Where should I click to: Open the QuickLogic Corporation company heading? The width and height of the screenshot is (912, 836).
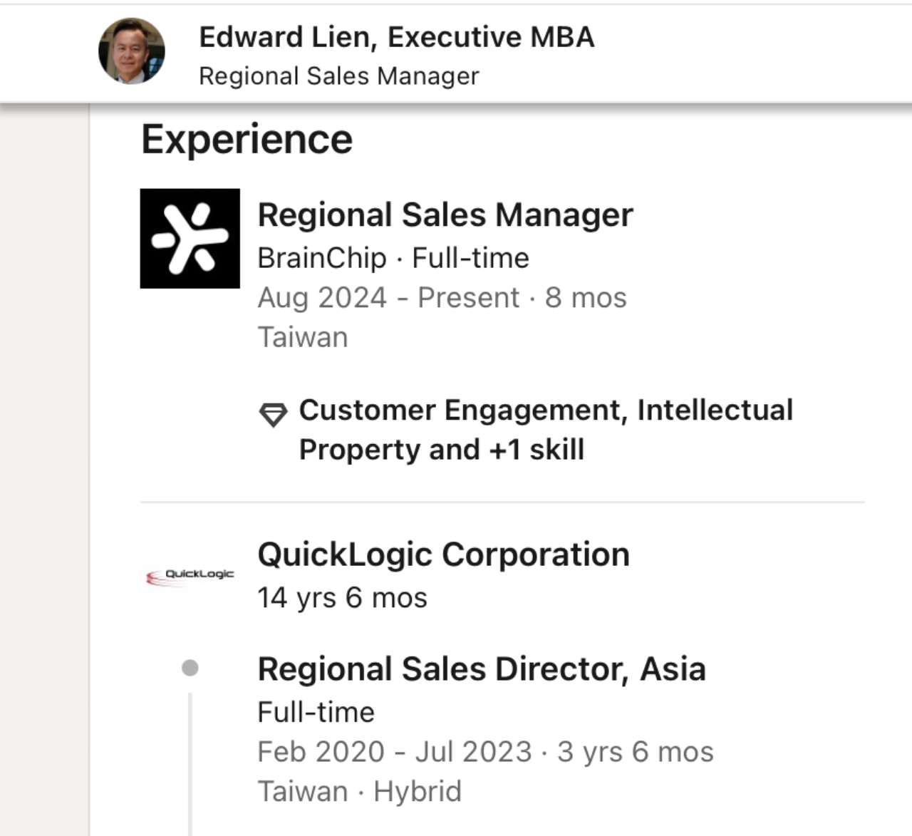(443, 554)
